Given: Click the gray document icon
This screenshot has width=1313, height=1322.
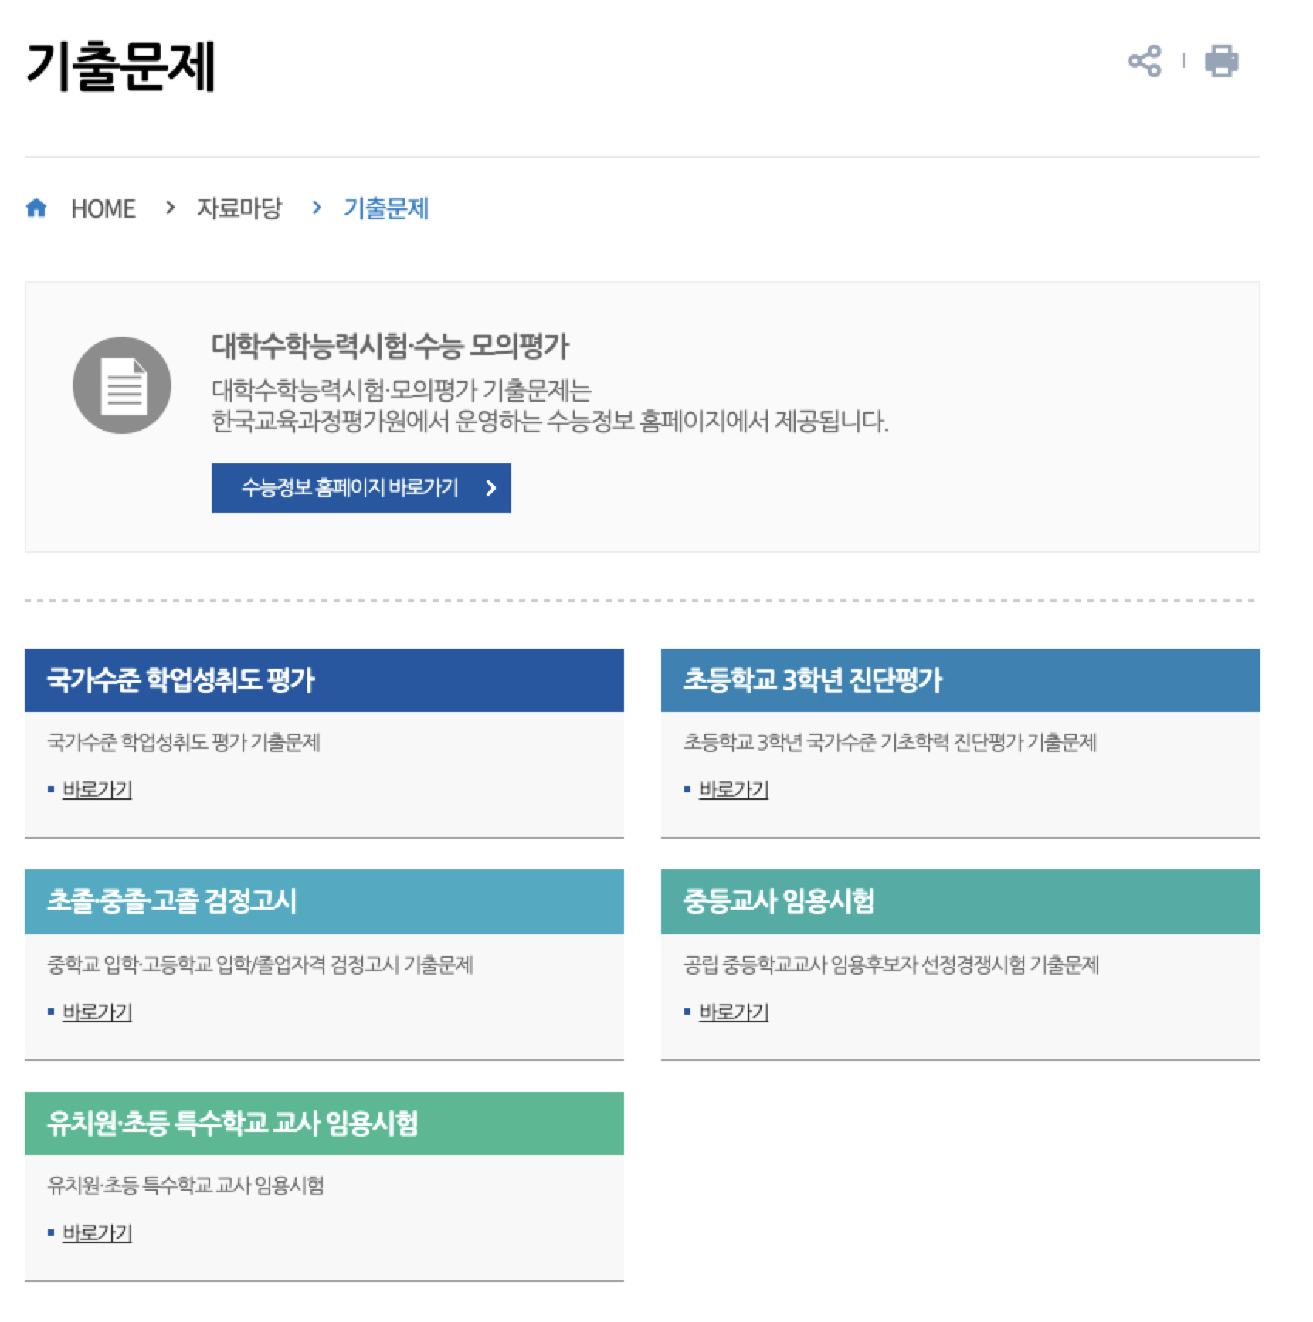Looking at the screenshot, I should [122, 385].
